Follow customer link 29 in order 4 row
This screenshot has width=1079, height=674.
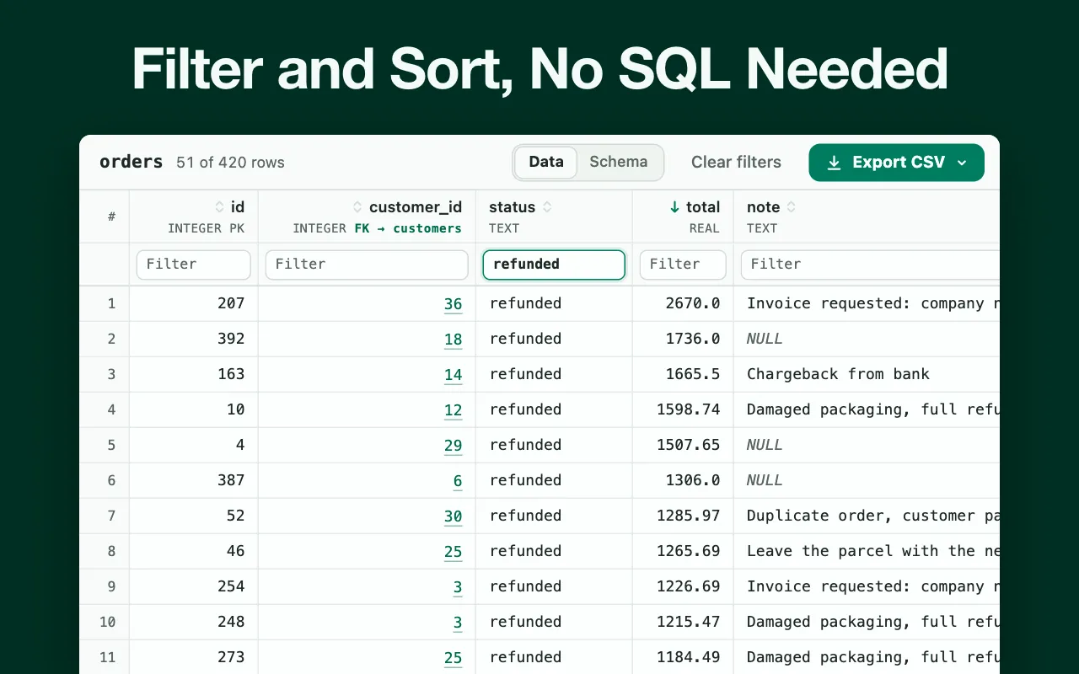point(454,446)
